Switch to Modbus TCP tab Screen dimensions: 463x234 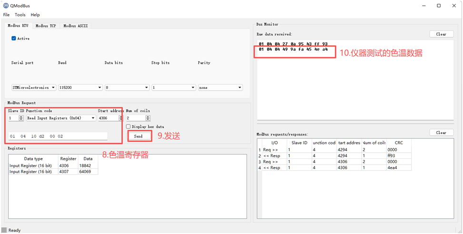pos(46,26)
